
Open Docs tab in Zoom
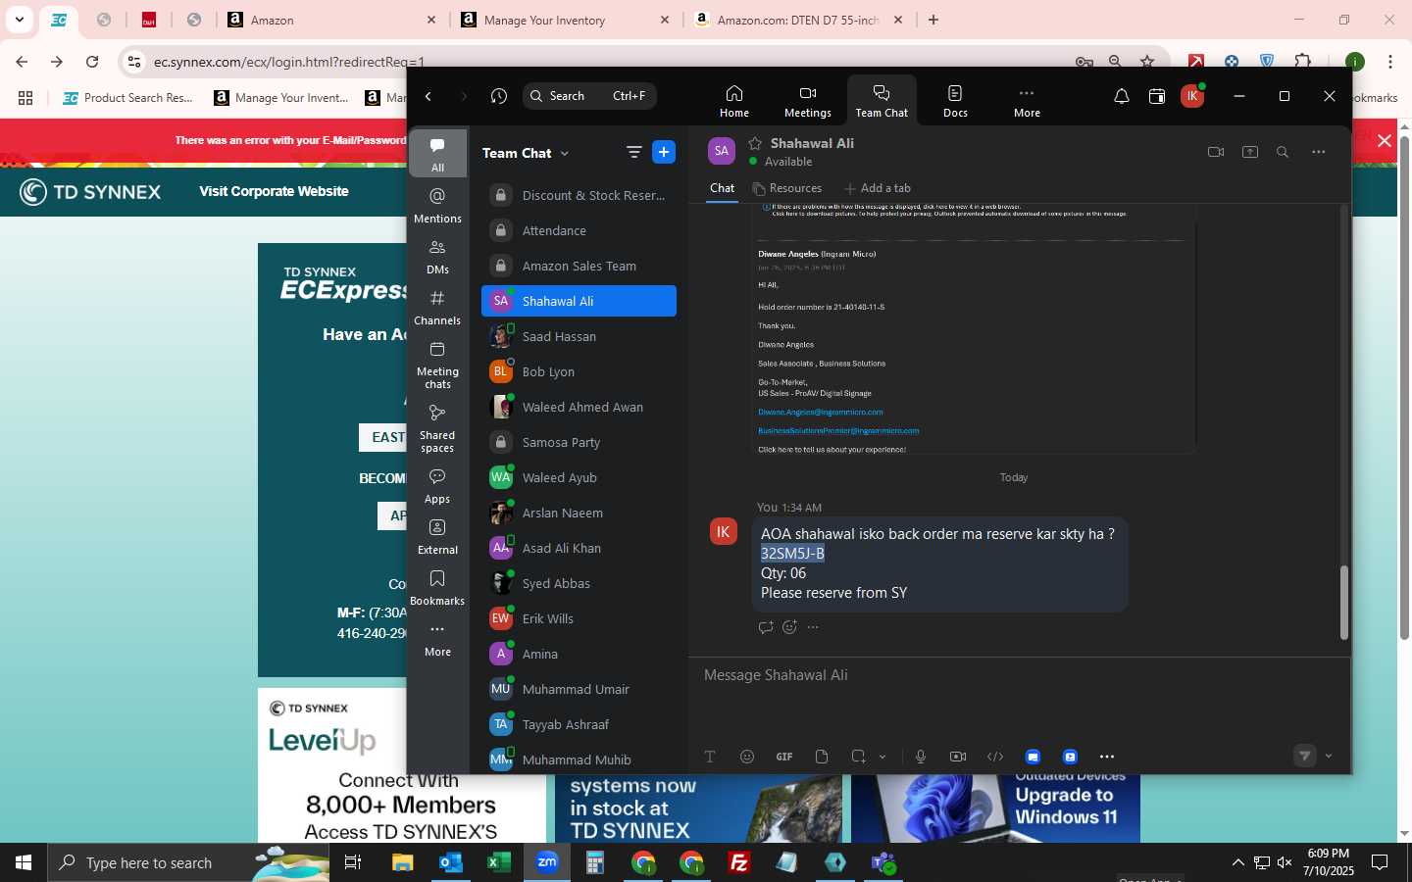[955, 101]
